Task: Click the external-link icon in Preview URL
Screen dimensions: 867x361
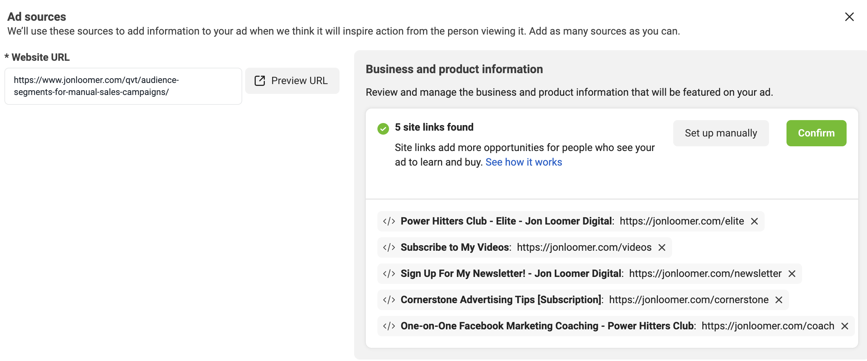Action: tap(260, 81)
